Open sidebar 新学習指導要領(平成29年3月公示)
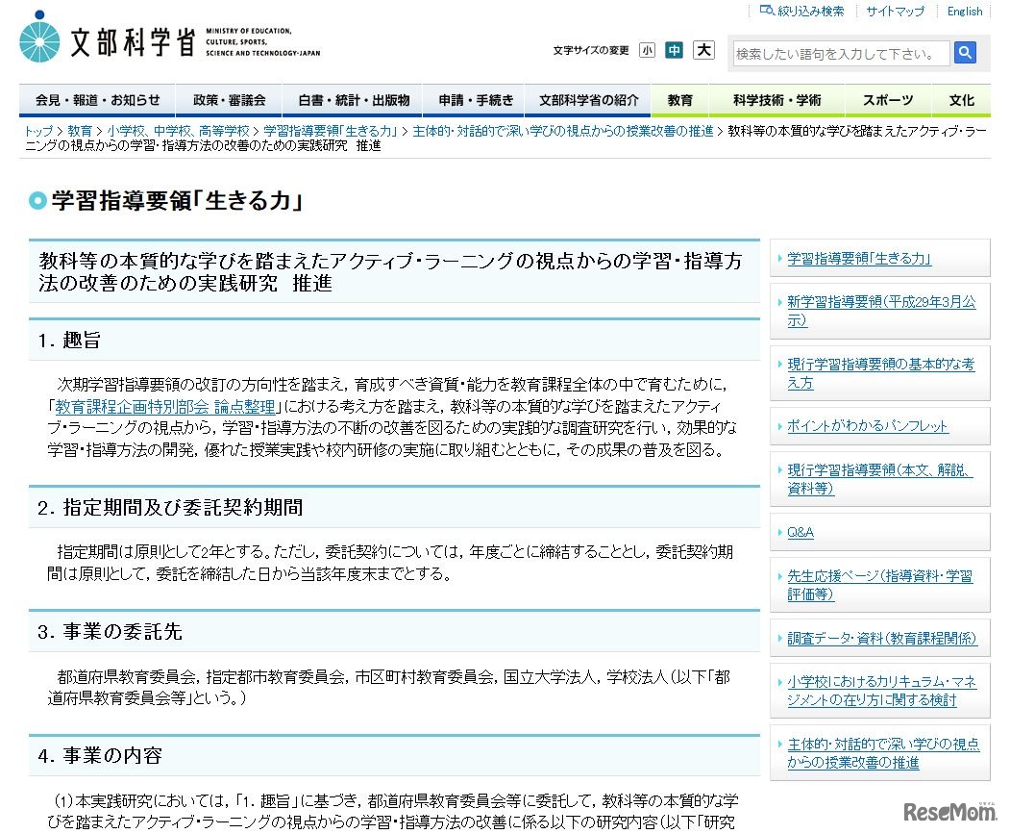The width and height of the screenshot is (1010, 834). coord(881,311)
